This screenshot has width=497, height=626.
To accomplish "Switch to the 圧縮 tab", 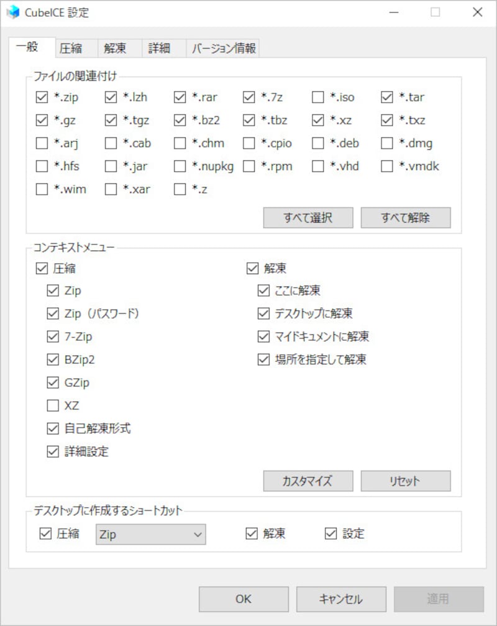I will pyautogui.click(x=70, y=48).
